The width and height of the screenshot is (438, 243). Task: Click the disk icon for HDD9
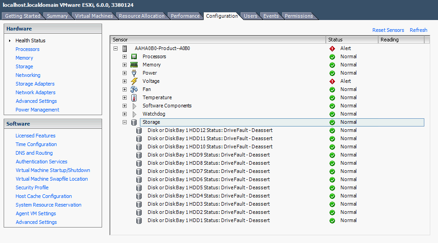[x=139, y=155]
